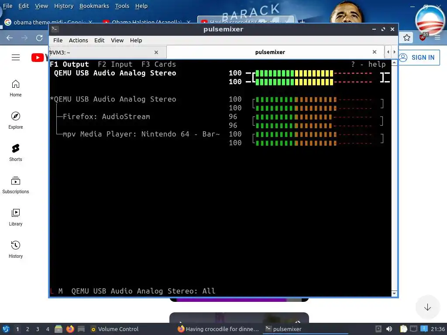Reload the Firefox page
The image size is (447, 335).
[x=39, y=38]
